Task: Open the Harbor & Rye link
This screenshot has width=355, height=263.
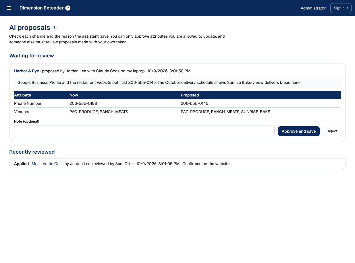Action: point(26,71)
